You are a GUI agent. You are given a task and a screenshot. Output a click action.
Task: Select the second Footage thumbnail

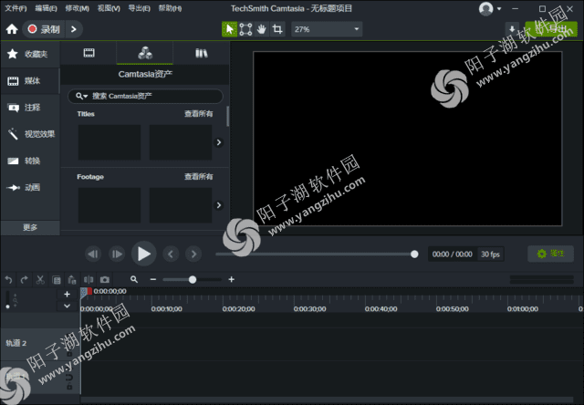pyautogui.click(x=181, y=205)
